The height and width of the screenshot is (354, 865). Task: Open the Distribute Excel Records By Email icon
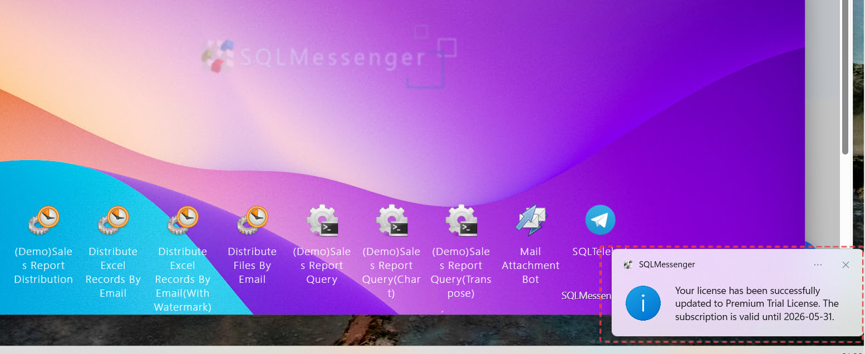(x=114, y=220)
